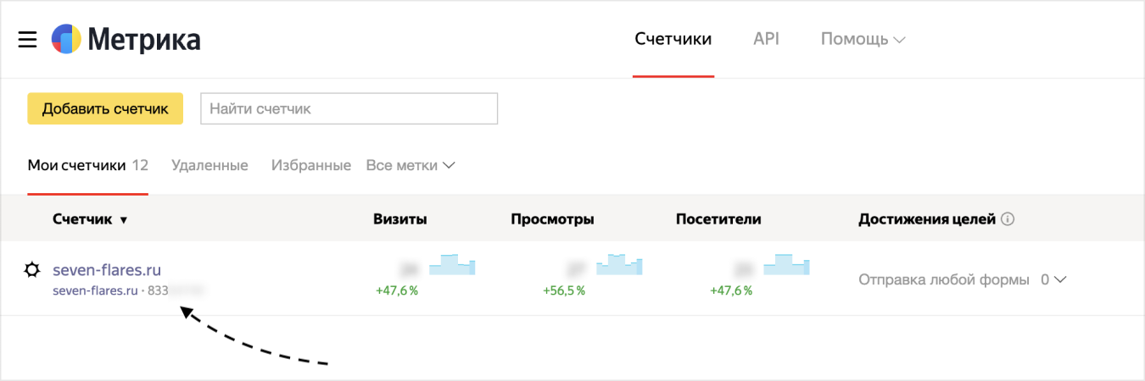Click the Метрика wordmark text
1145x381 pixels.
tap(143, 40)
